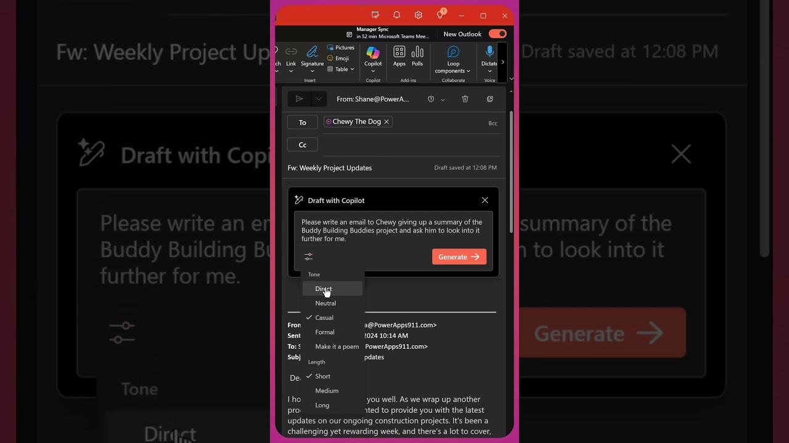Click the 'Draft saved at 12:08 PM' status
The height and width of the screenshot is (443, 789).
pos(465,167)
